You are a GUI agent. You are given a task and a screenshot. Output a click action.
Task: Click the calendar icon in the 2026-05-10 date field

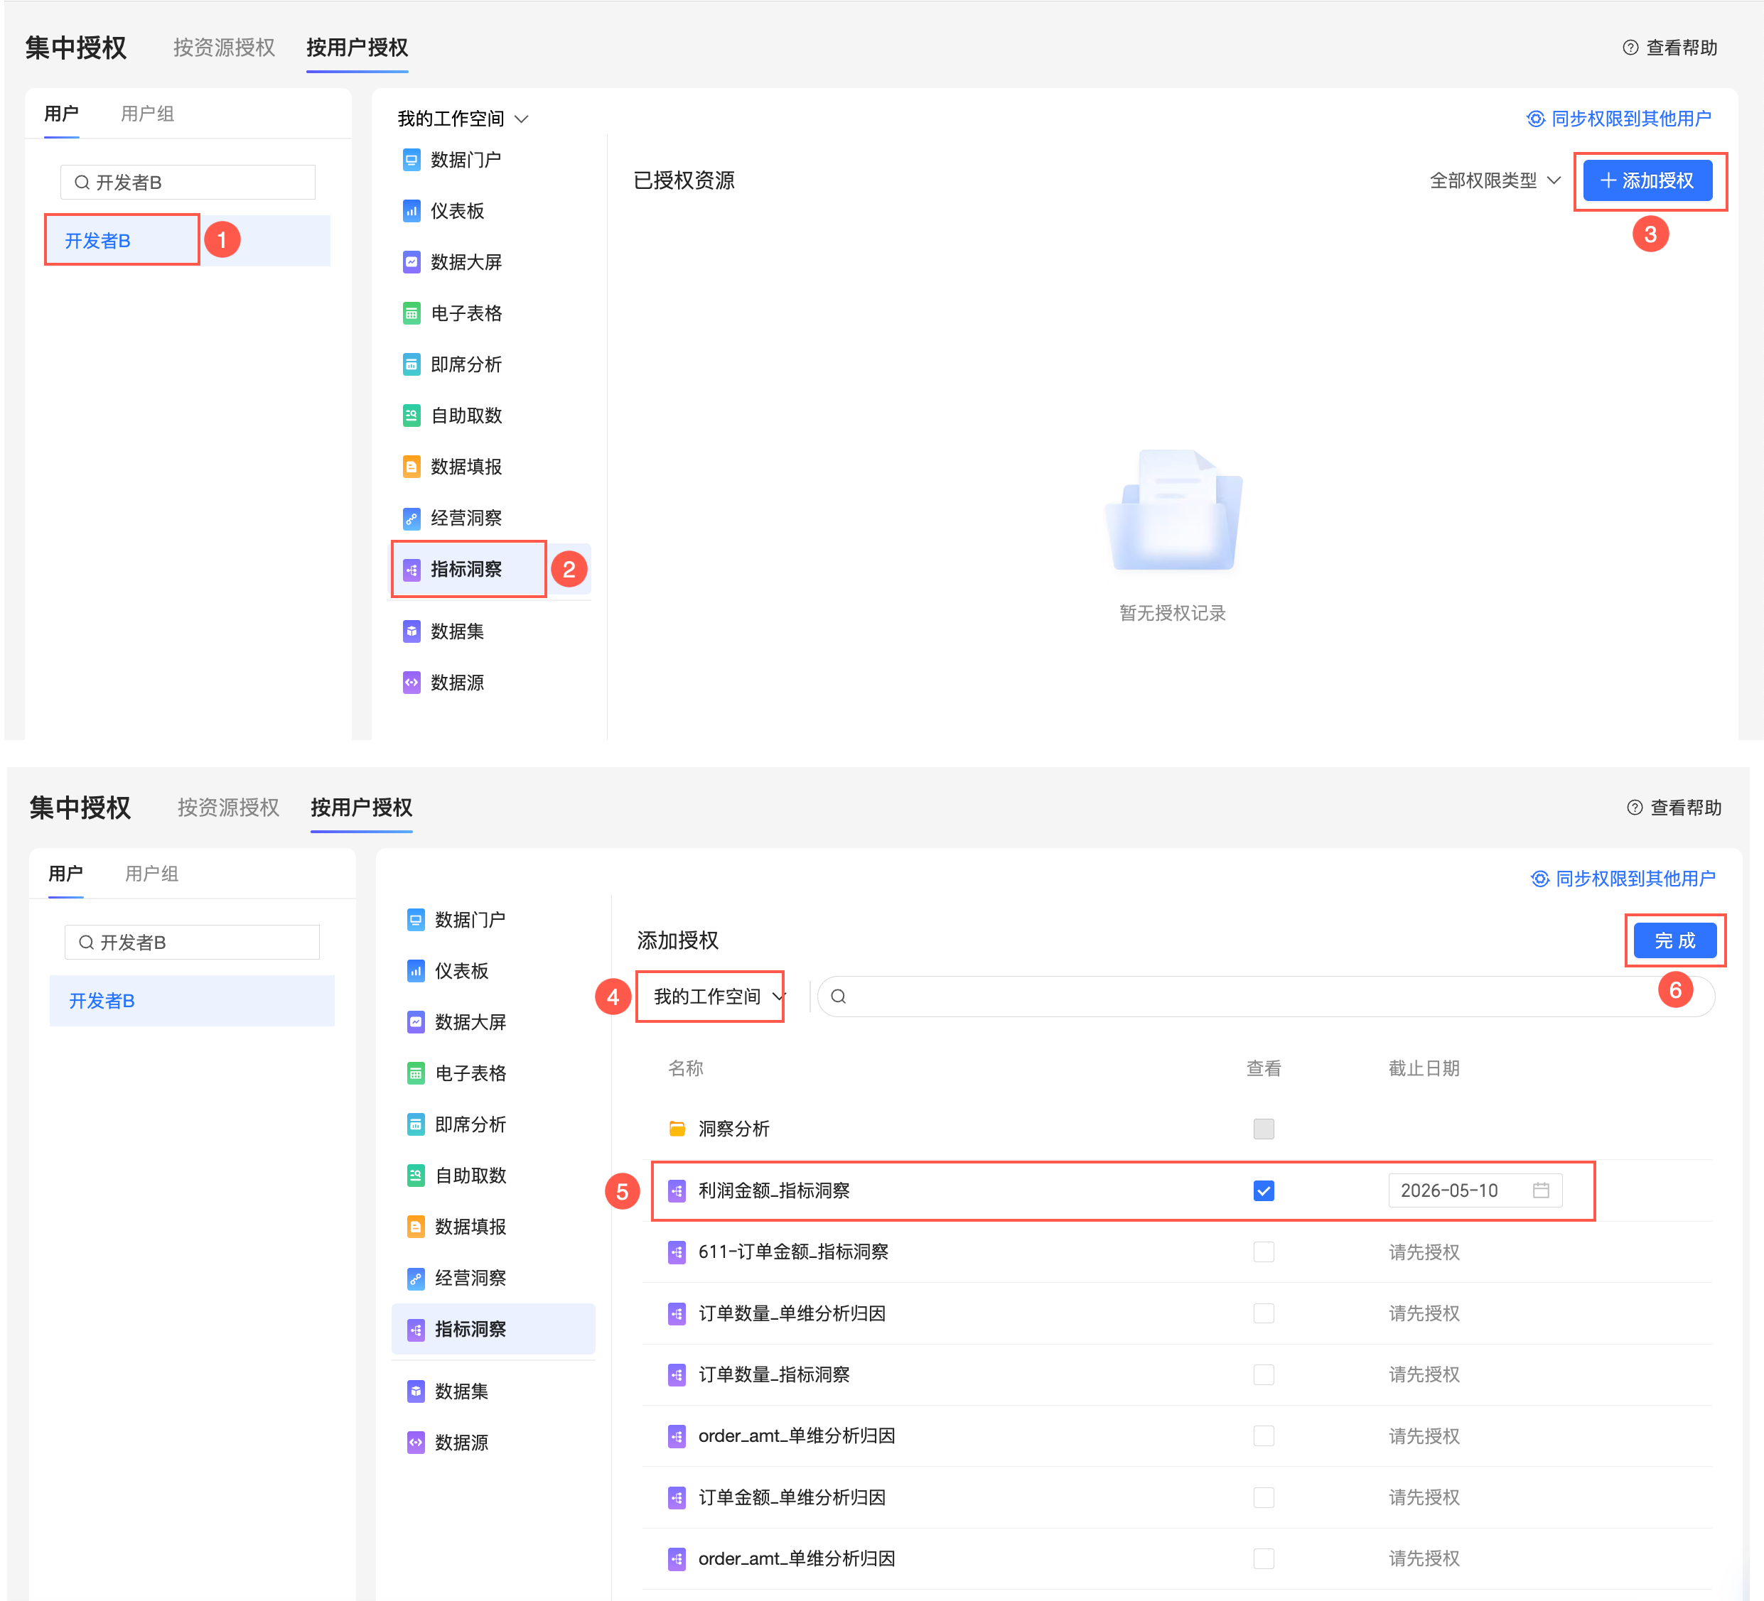[1541, 1190]
